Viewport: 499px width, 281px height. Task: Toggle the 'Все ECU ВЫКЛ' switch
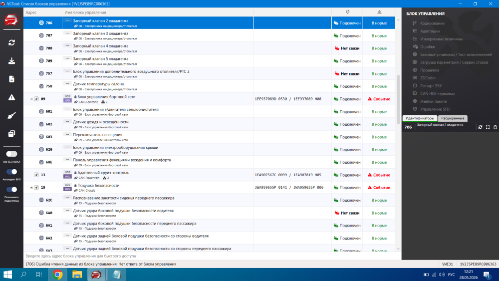click(x=12, y=154)
